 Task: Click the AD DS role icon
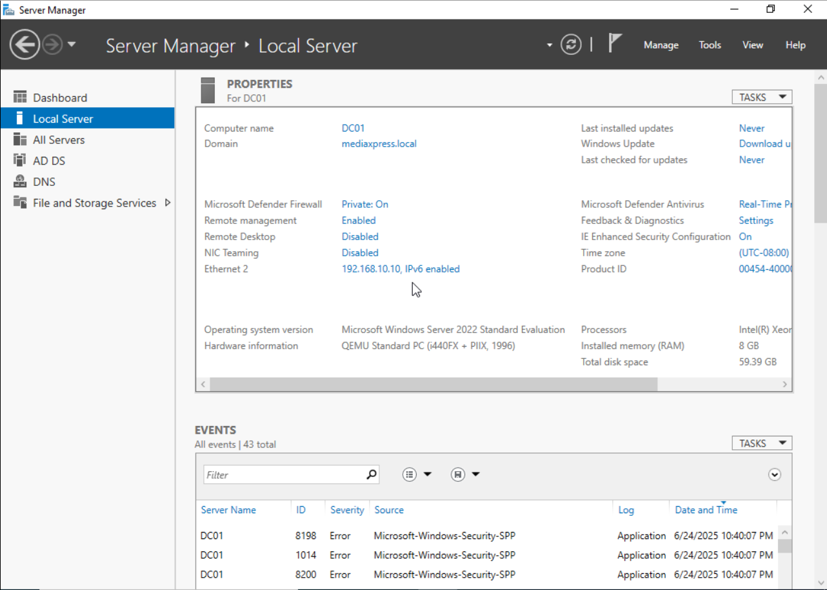20,161
